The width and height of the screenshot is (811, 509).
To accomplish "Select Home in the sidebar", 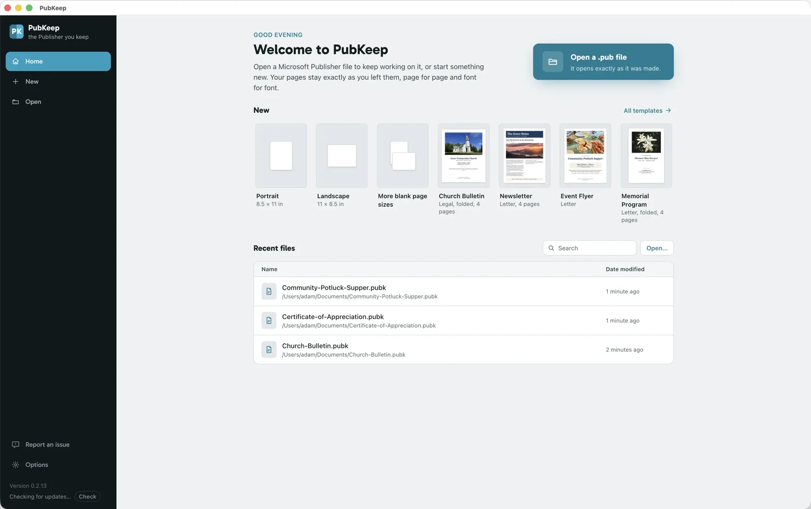I will (58, 62).
